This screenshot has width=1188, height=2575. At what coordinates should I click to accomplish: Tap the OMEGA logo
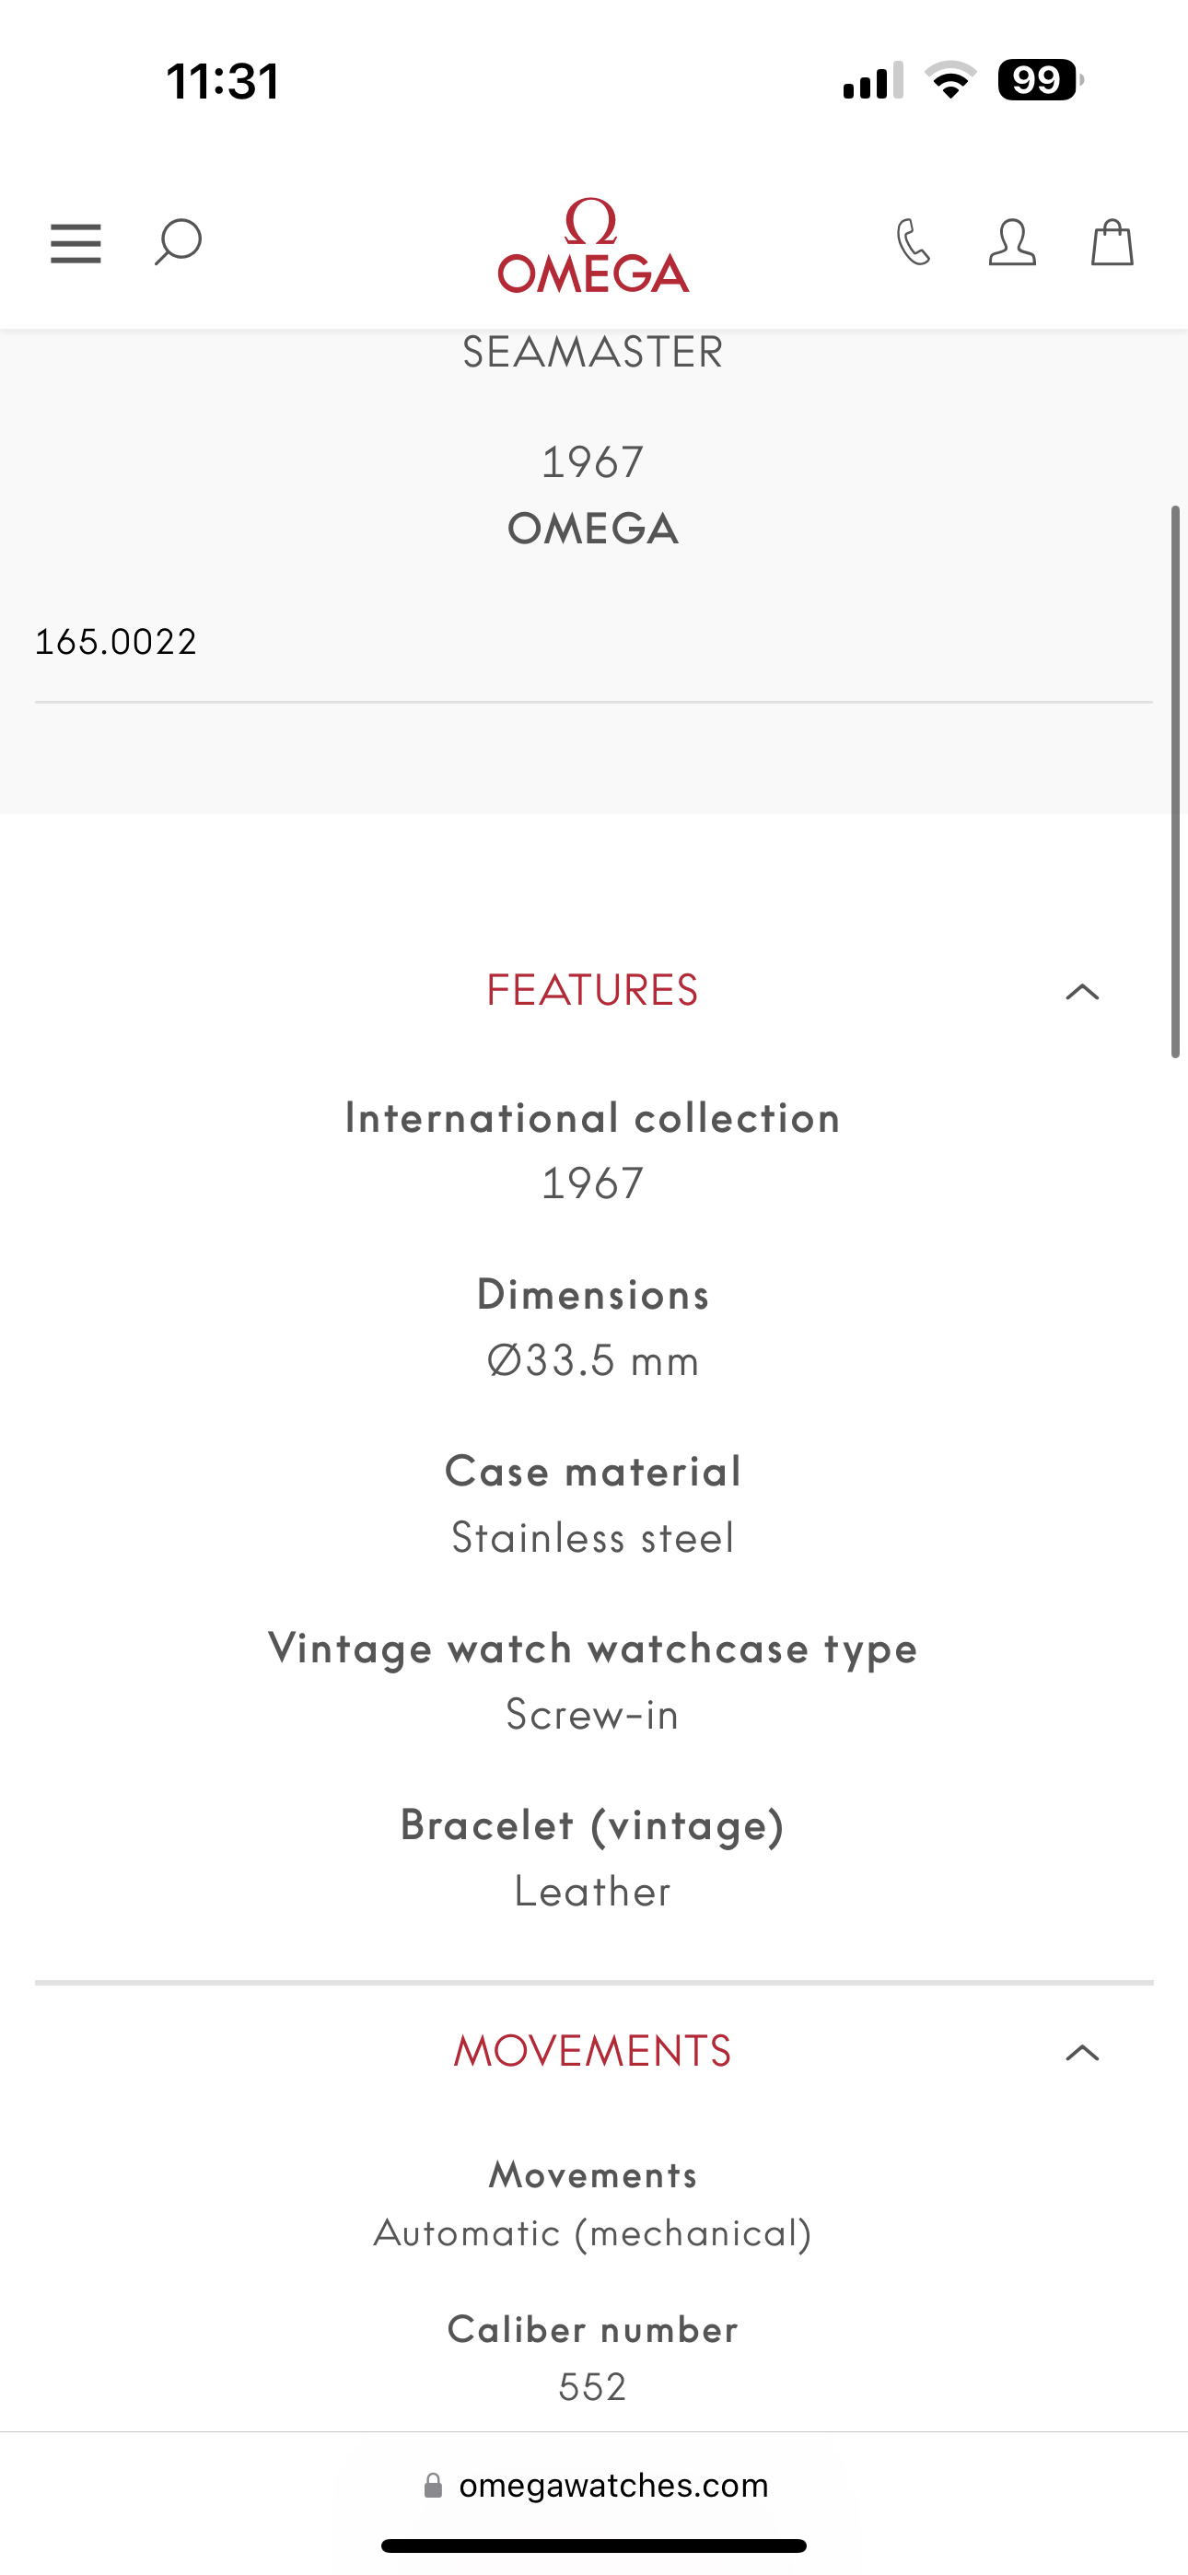tap(593, 247)
